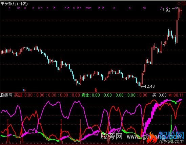Click the red S marker below the candles
The width and height of the screenshot is (186, 145).
pos(96,90)
